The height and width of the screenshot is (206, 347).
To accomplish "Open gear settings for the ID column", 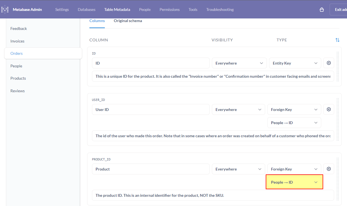I will tap(329, 63).
